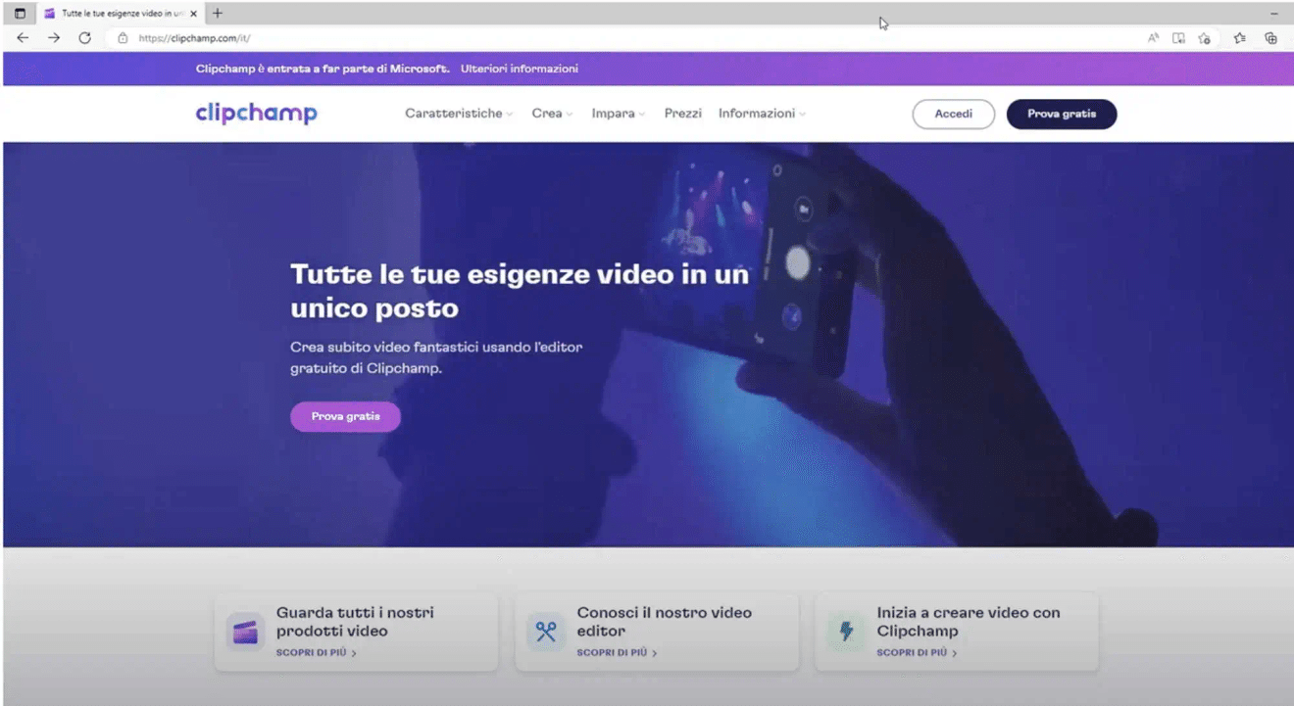Open the browser Collections icon

pyautogui.click(x=1270, y=38)
